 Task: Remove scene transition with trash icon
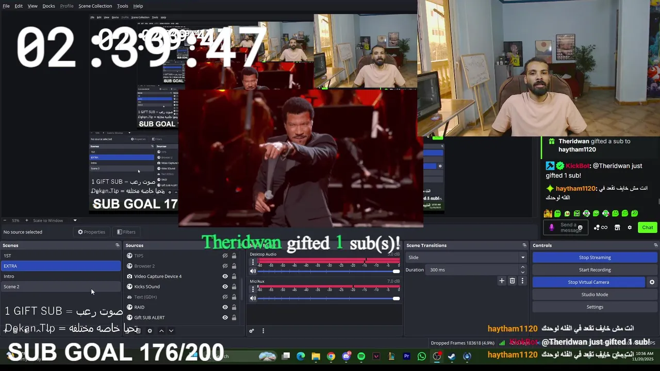coord(512,281)
